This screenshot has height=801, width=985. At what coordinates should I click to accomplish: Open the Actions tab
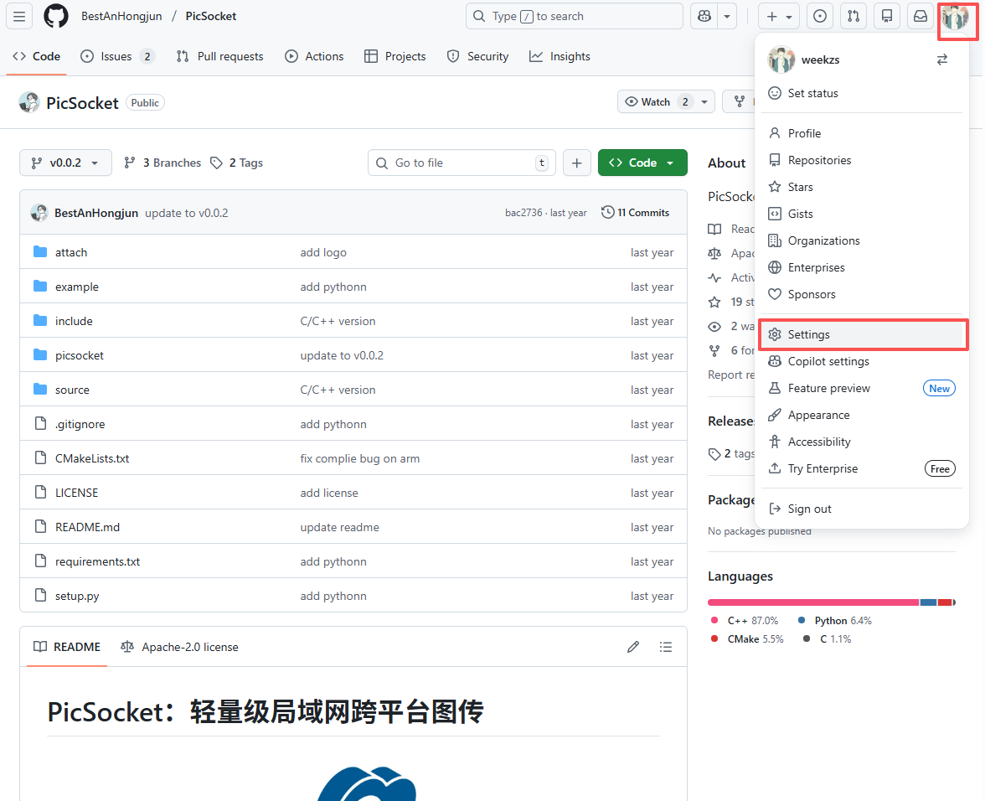314,56
